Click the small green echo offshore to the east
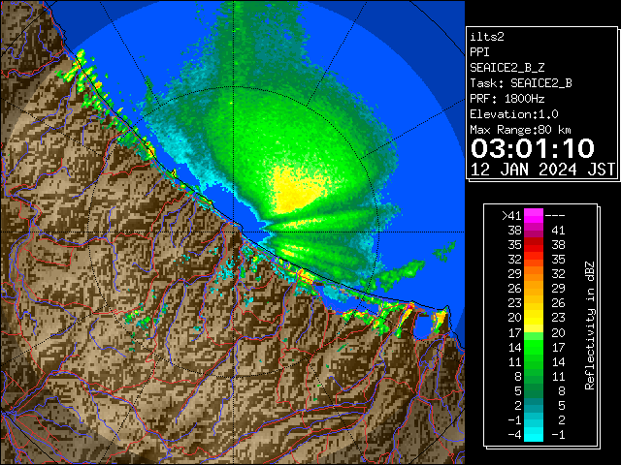Viewport: 621px width, 465px height. pyautogui.click(x=444, y=251)
